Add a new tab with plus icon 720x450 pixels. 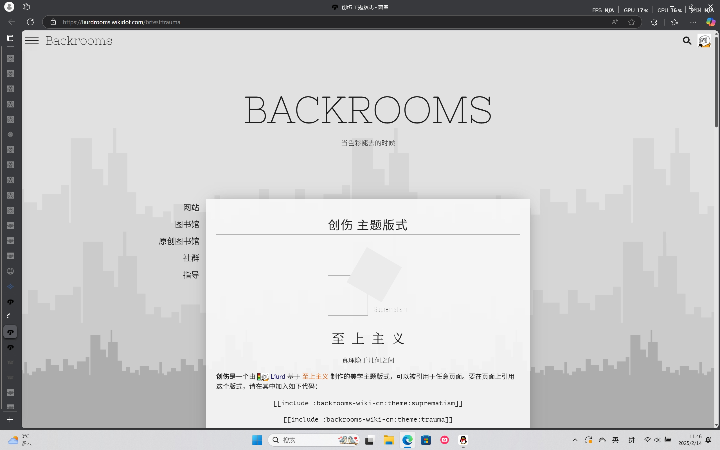pyautogui.click(x=10, y=420)
